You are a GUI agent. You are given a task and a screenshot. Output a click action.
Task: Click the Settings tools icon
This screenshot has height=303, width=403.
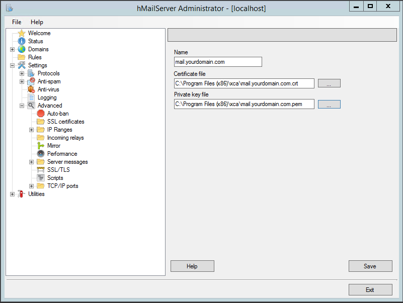point(22,65)
